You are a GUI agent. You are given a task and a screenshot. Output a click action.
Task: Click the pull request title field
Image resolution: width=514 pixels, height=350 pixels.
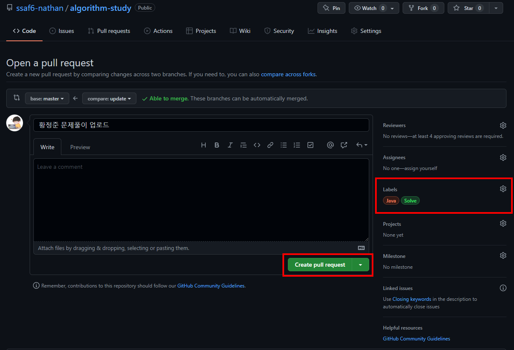201,125
